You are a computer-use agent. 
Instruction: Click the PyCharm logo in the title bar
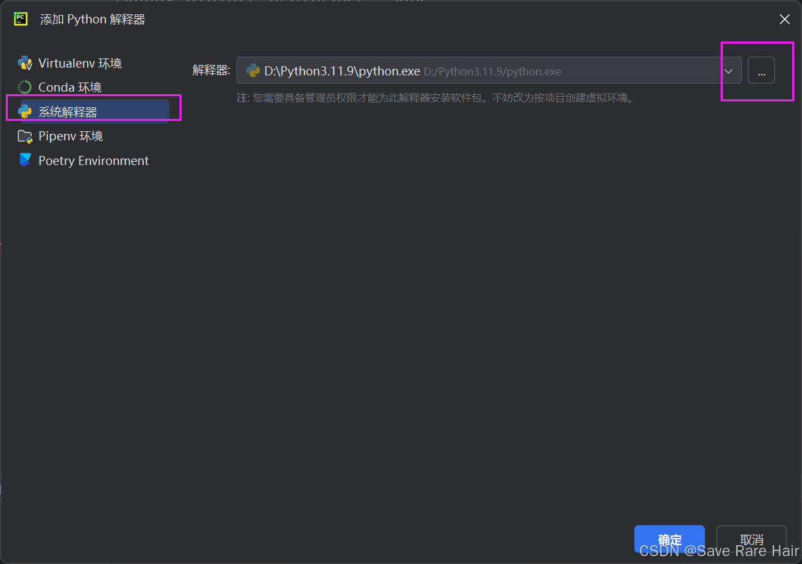pos(20,19)
